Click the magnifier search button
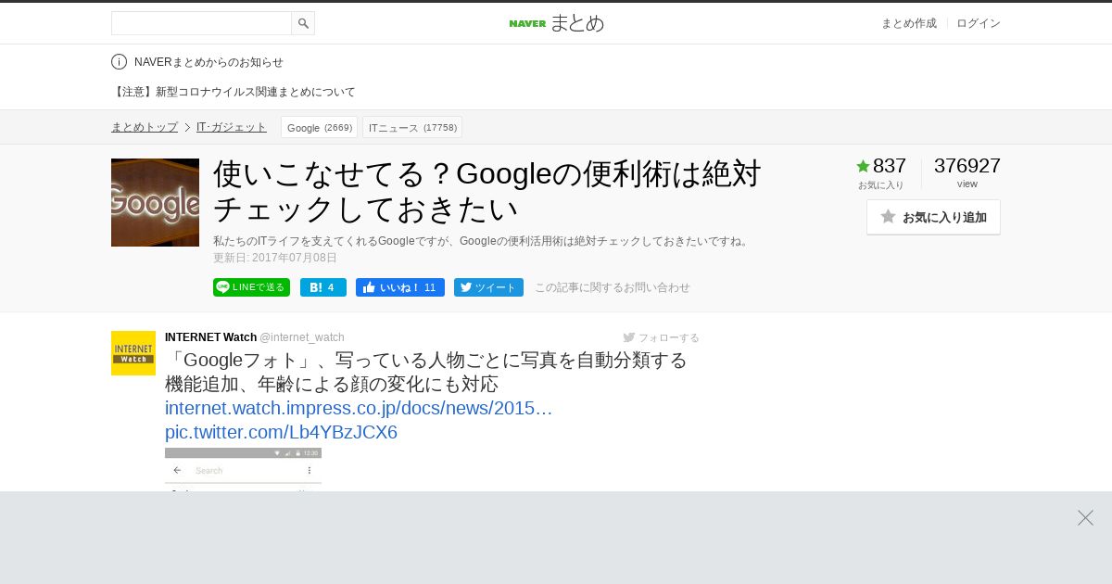The image size is (1112, 584). point(303,23)
